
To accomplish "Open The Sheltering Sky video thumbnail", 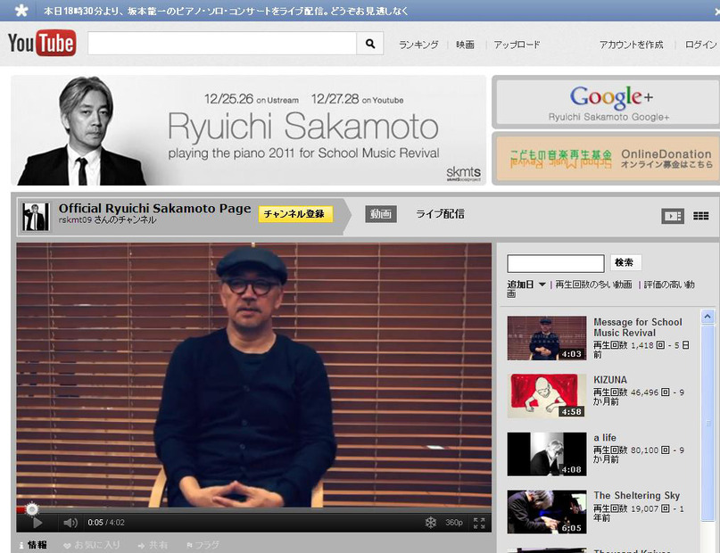I will tap(546, 512).
